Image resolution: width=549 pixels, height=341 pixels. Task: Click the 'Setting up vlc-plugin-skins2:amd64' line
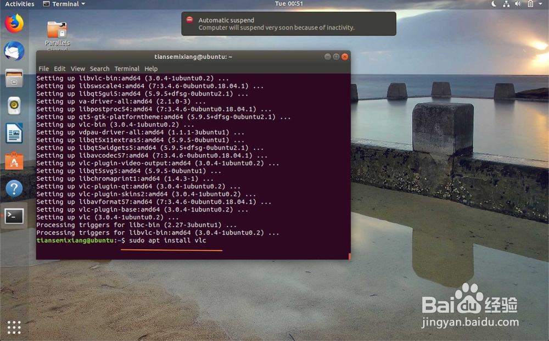point(146,194)
